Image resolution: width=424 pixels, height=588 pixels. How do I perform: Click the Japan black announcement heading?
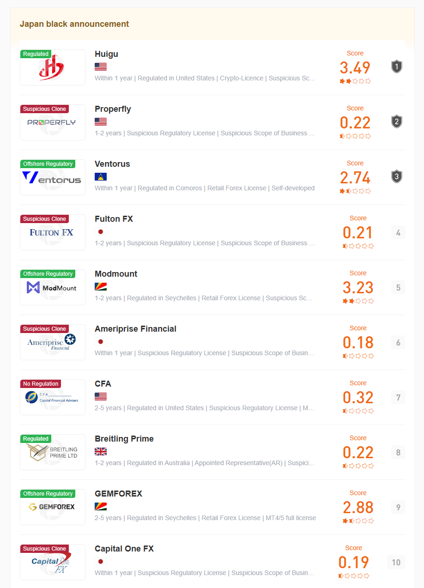[74, 24]
